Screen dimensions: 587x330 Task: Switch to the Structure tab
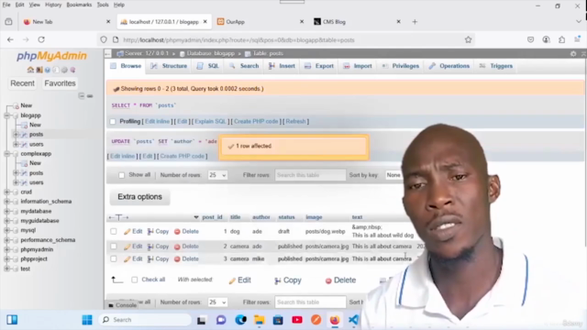[169, 66]
